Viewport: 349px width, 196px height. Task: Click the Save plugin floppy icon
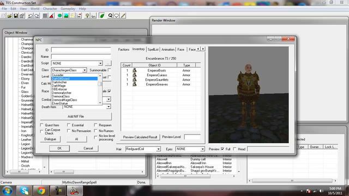[16, 16]
